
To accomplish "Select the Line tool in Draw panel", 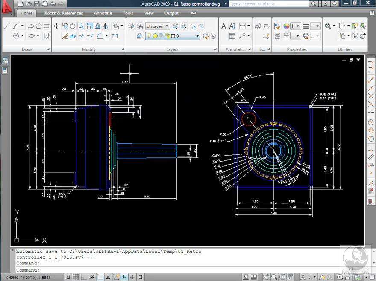I will pyautogui.click(x=7, y=26).
